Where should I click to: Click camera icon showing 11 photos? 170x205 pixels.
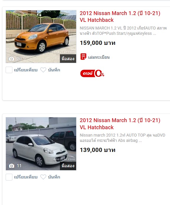pyautogui.click(x=12, y=166)
